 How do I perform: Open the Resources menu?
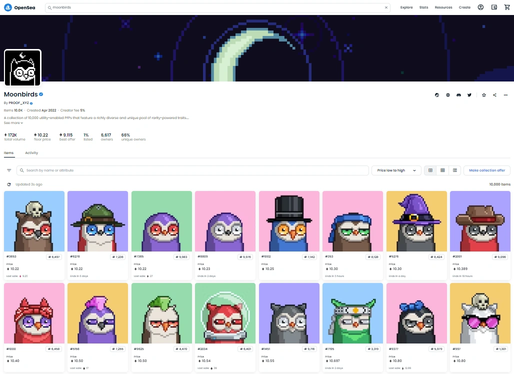pos(443,7)
